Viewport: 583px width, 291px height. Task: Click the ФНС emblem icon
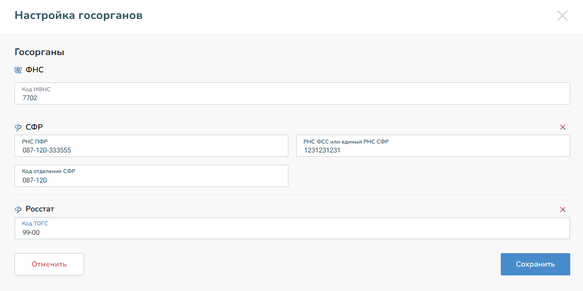click(x=18, y=70)
